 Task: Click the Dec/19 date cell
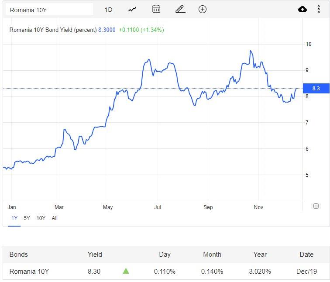306,271
